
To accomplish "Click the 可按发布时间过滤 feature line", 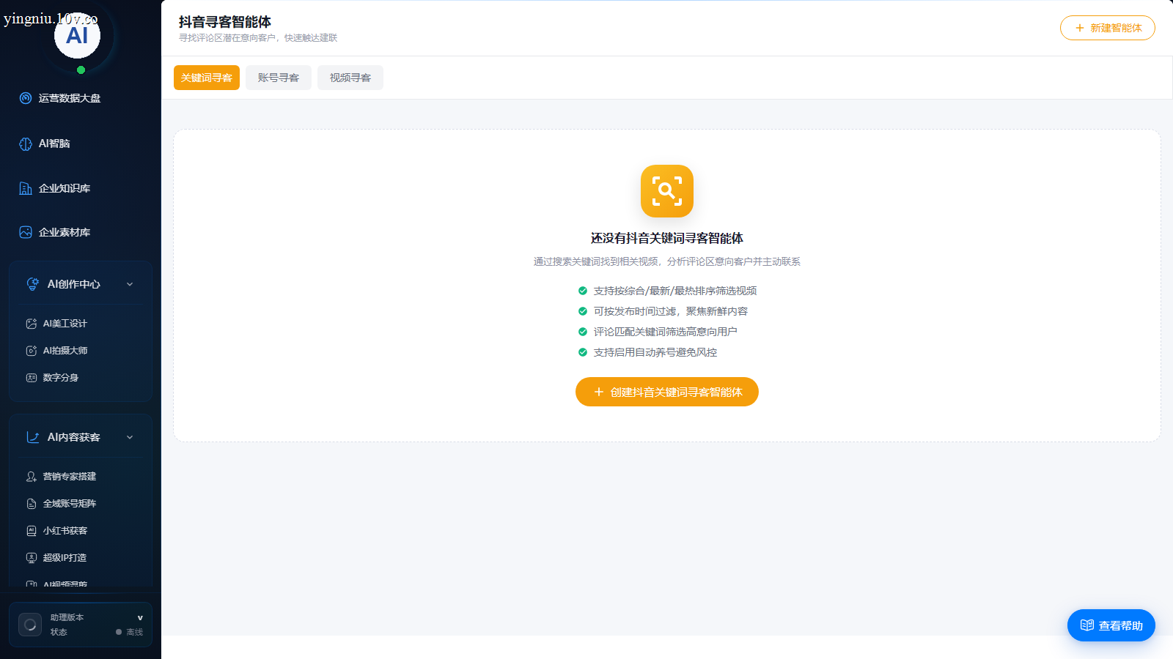I will [663, 311].
